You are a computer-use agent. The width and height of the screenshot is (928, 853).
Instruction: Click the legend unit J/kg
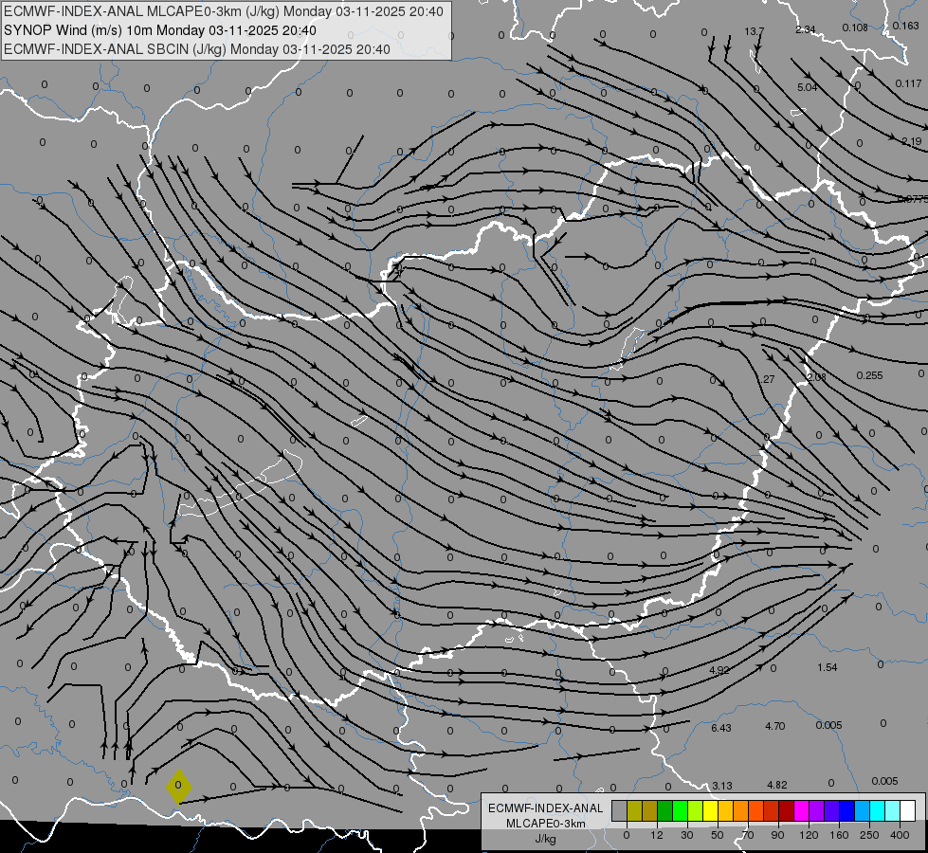coord(546,839)
